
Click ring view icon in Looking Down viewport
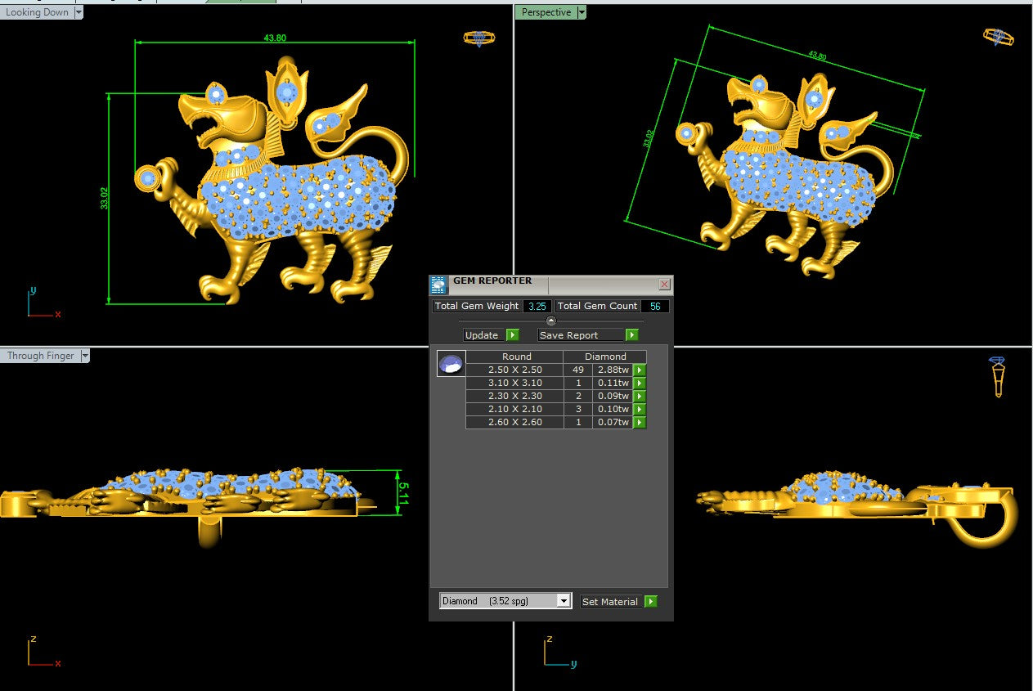[478, 38]
